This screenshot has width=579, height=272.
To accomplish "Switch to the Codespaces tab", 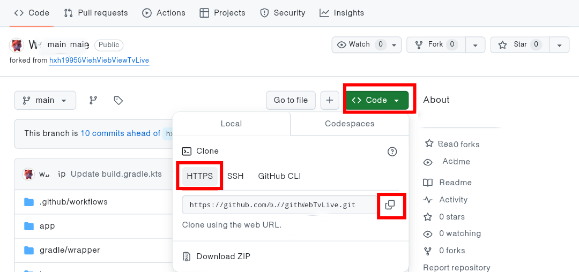I will point(350,124).
